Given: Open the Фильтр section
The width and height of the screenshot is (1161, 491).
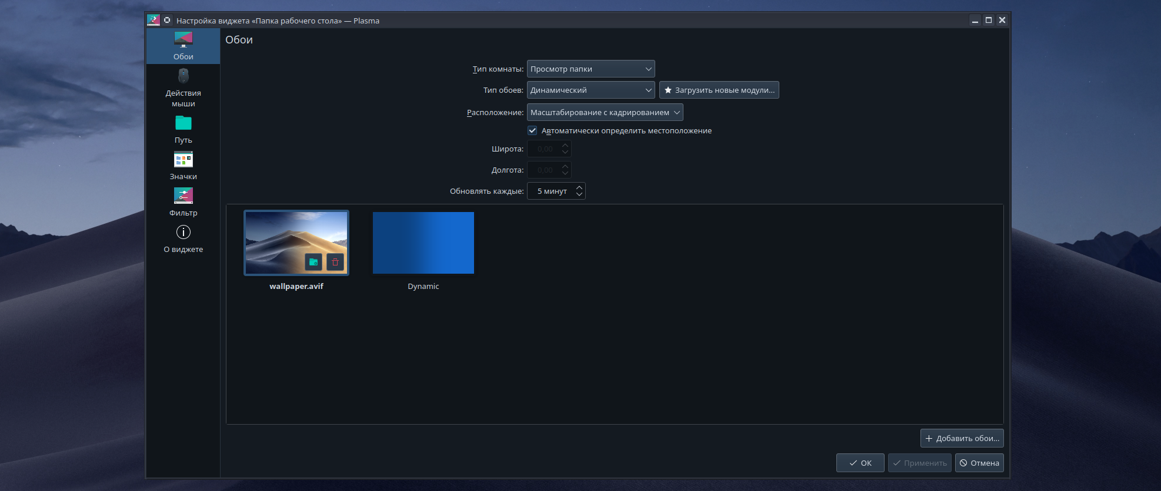Looking at the screenshot, I should point(183,202).
